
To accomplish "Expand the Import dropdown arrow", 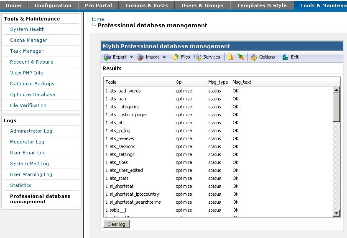I will [x=164, y=57].
